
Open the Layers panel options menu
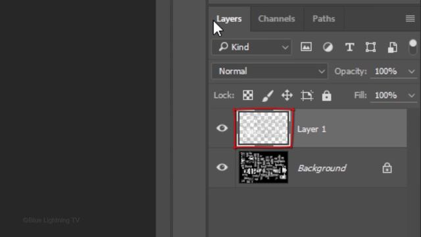[410, 18]
